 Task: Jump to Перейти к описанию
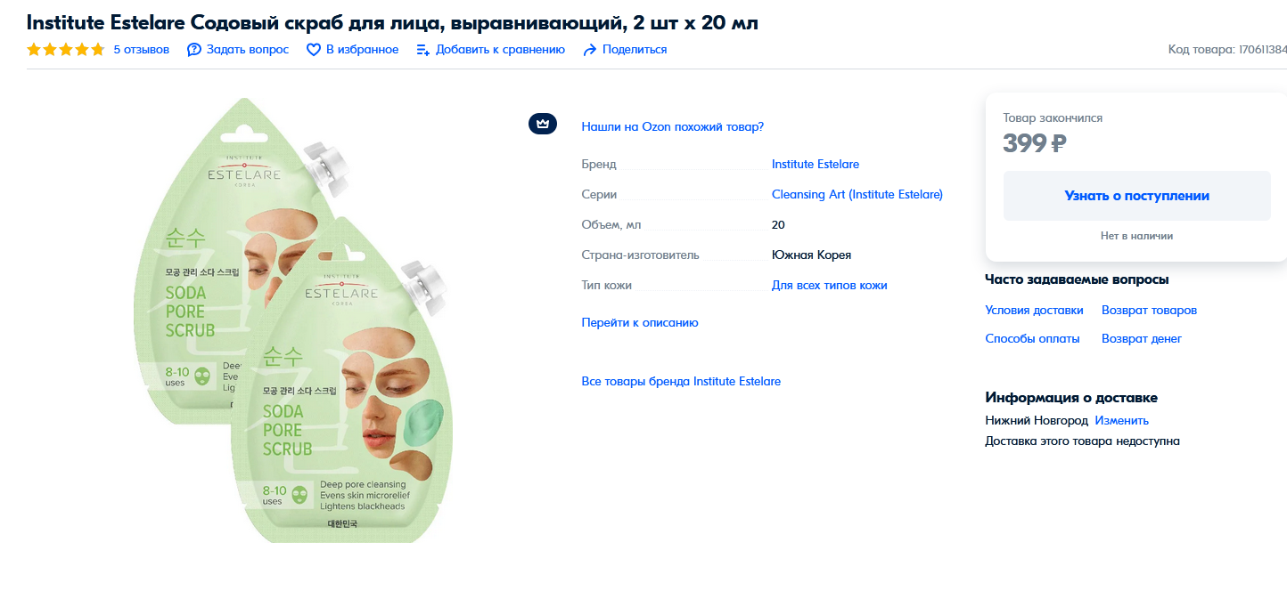click(640, 322)
